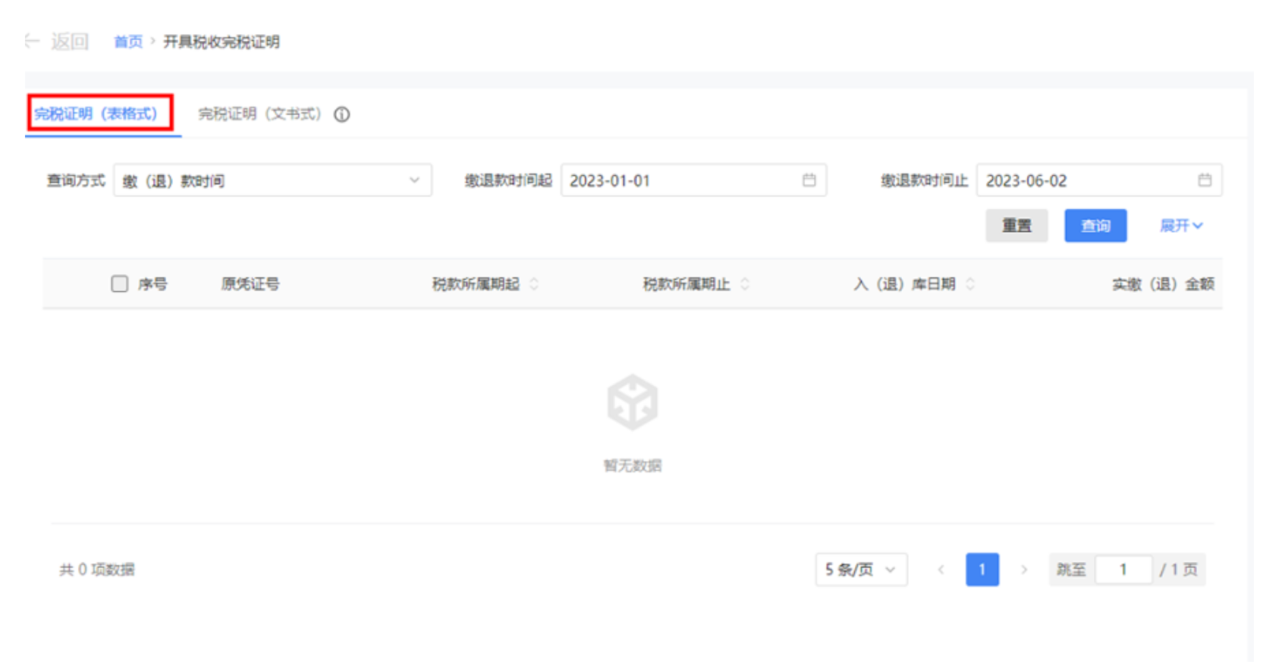Click the back arrow icon

[x=32, y=40]
